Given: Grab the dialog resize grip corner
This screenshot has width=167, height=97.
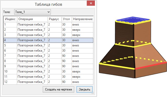Looking at the screenshot, I should click(x=93, y=93).
